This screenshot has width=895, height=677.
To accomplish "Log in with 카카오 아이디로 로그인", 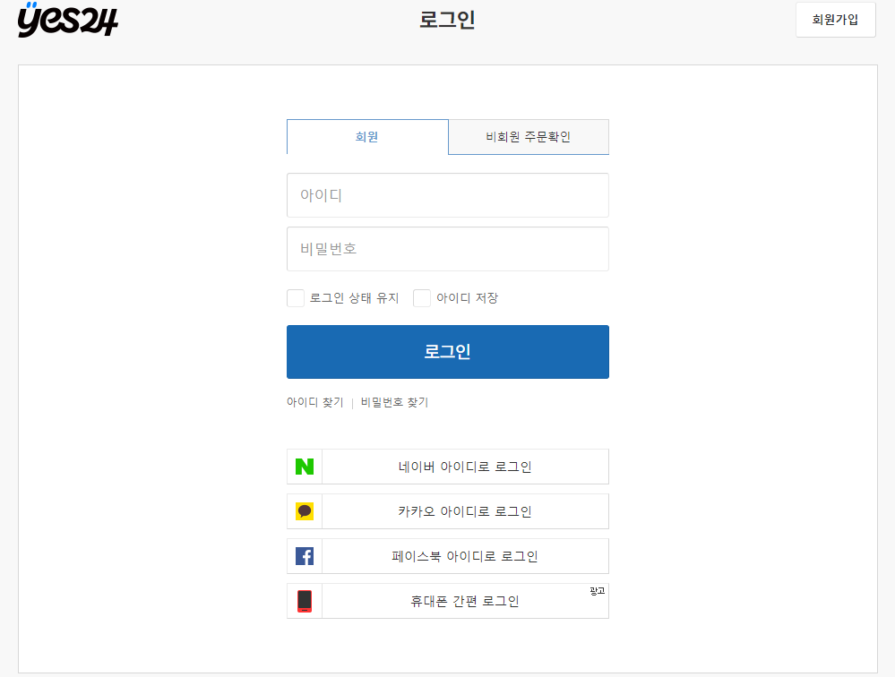I will (465, 511).
